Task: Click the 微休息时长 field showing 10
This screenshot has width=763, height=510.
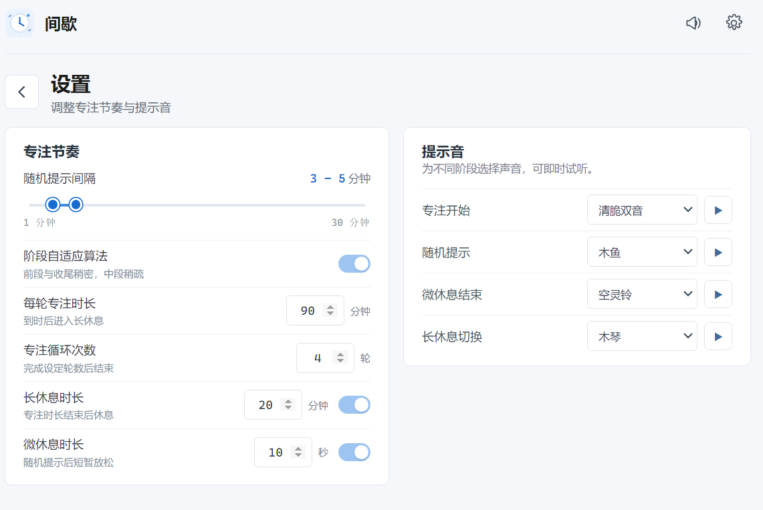Action: click(283, 452)
